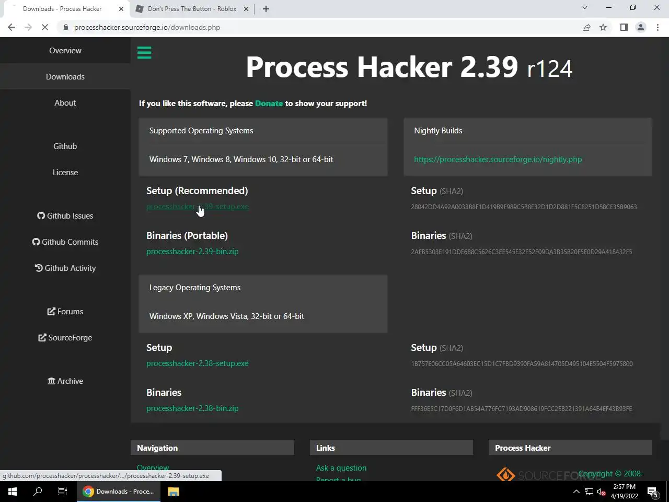Open Task View on taskbar
669x502 pixels.
coord(63,492)
